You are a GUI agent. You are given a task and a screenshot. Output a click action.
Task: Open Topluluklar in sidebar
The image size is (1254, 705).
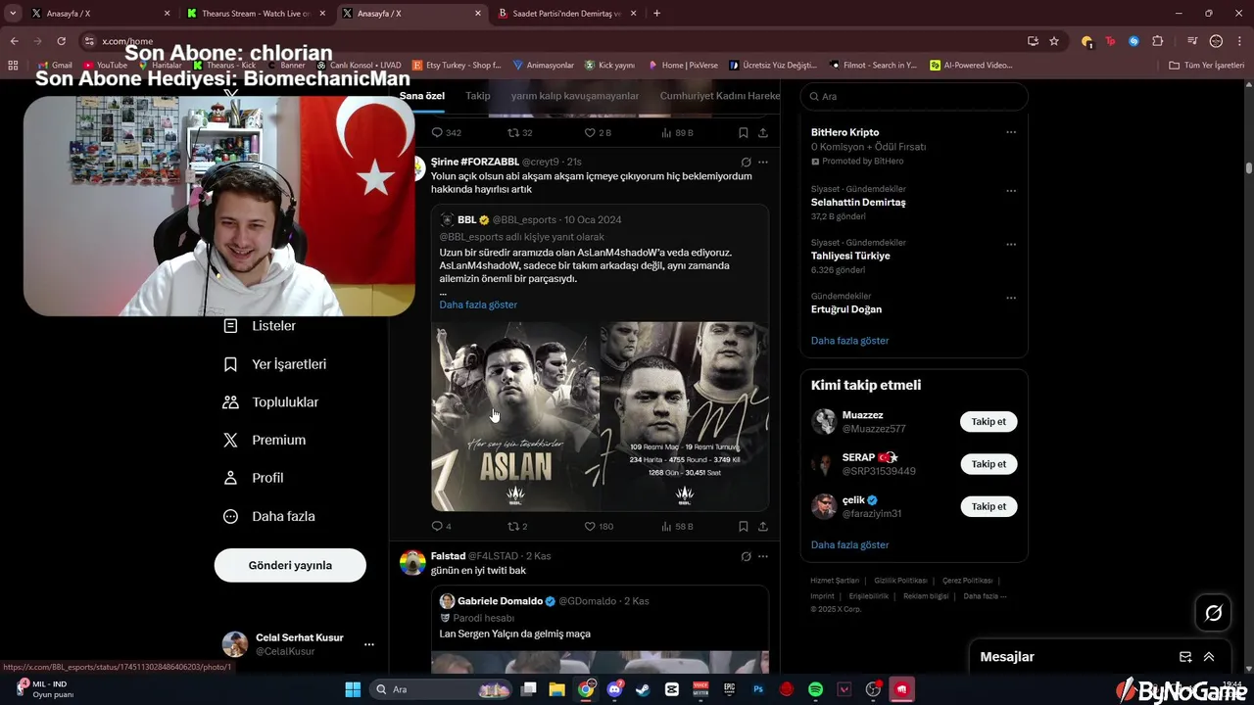[270, 402]
